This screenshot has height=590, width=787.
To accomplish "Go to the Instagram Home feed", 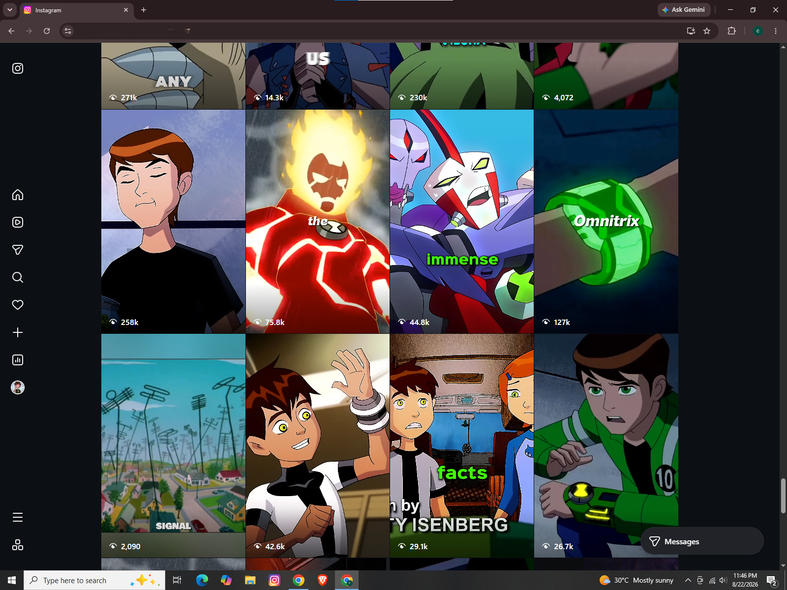I will coord(18,195).
